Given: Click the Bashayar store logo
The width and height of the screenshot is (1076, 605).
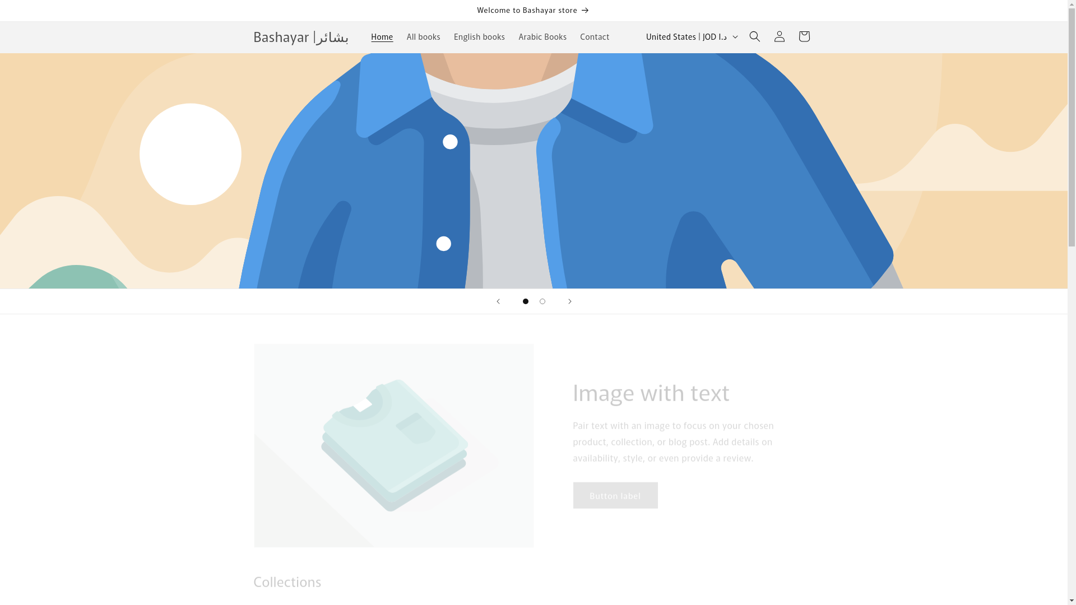Looking at the screenshot, I should click(300, 37).
